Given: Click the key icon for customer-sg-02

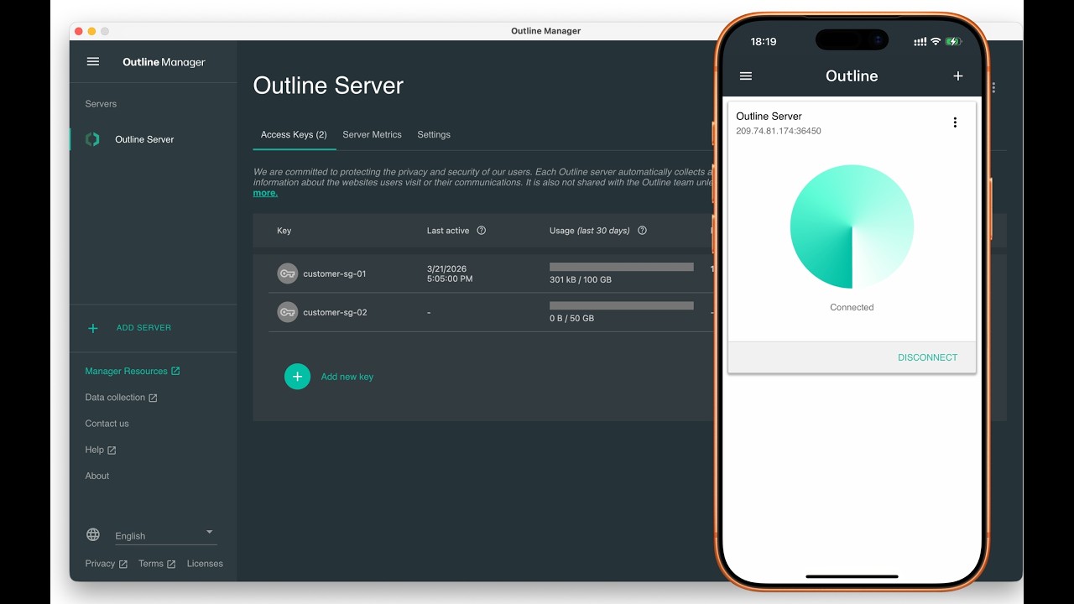Looking at the screenshot, I should (288, 312).
